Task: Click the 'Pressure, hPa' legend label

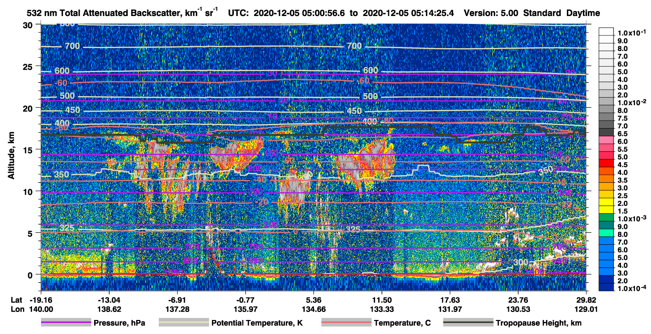Action: click(119, 323)
